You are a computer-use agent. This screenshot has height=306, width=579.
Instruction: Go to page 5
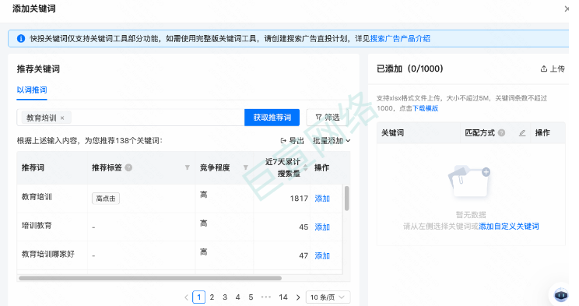pyautogui.click(x=251, y=297)
